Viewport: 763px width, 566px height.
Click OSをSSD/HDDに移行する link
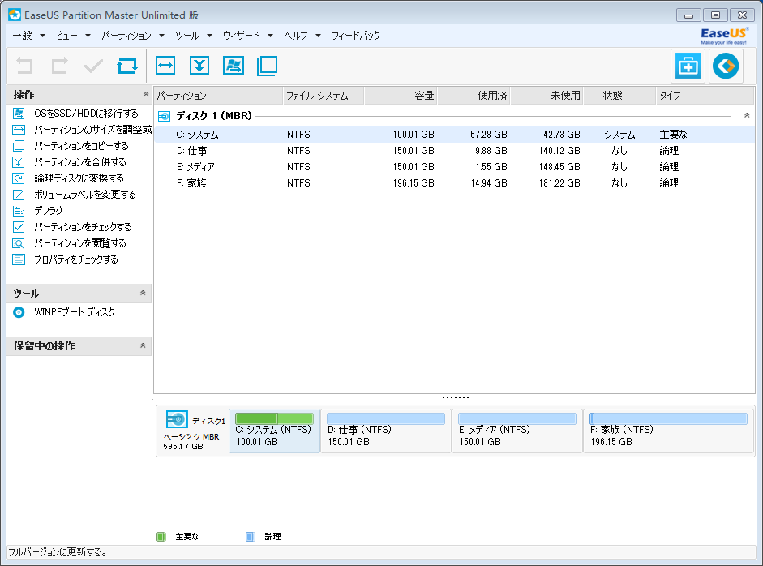(86, 114)
